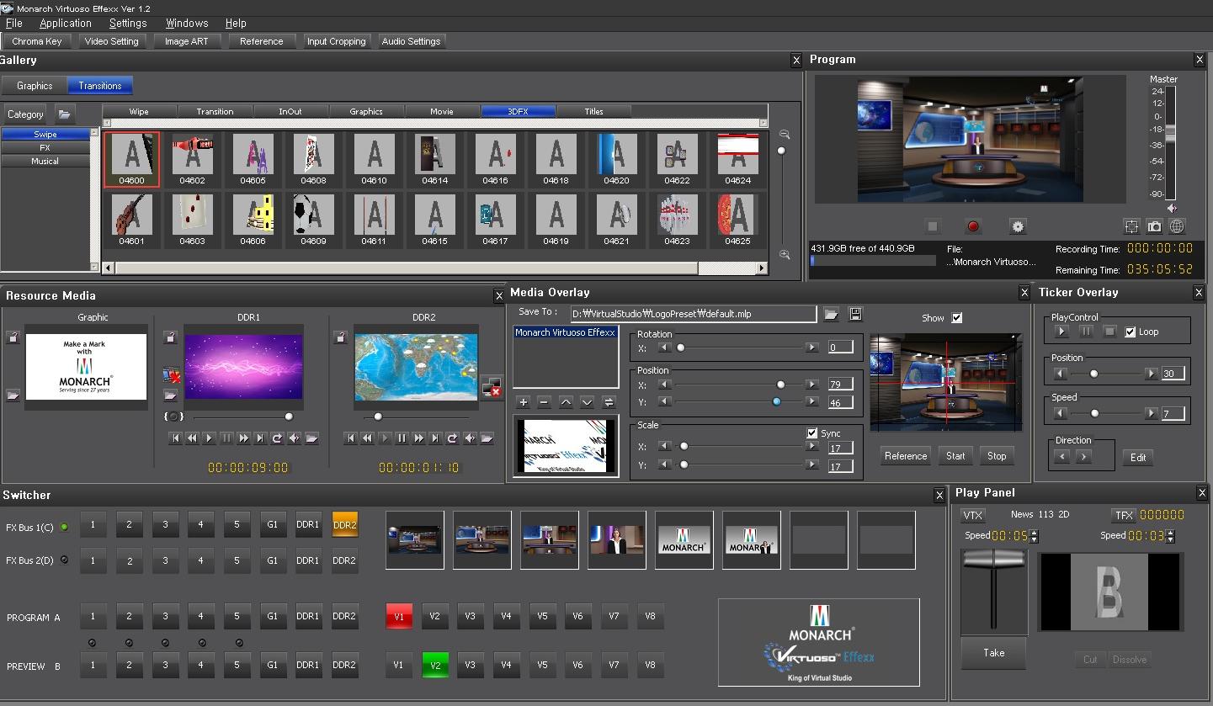Decrease Rotation X with left arrow

(665, 348)
